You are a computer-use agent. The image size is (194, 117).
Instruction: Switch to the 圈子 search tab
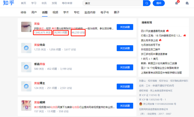tap(117, 12)
